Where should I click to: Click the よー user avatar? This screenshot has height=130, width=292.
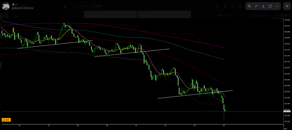[x=6, y=6]
